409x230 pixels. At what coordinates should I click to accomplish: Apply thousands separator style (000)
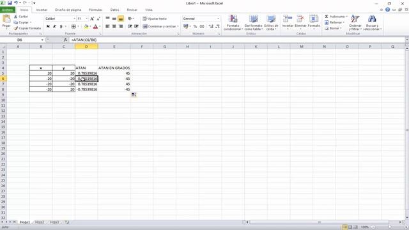(202, 26)
